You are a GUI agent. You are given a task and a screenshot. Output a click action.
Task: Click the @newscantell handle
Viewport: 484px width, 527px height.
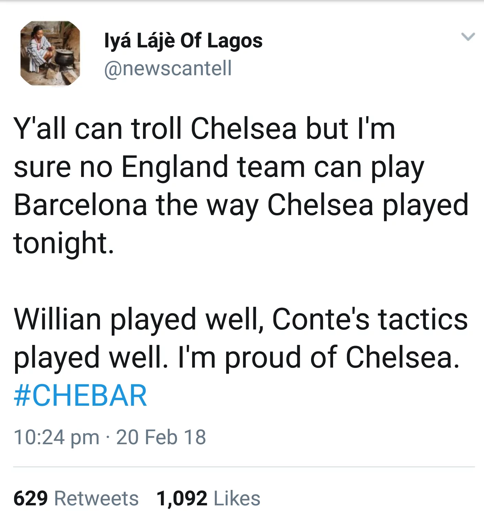pyautogui.click(x=168, y=68)
